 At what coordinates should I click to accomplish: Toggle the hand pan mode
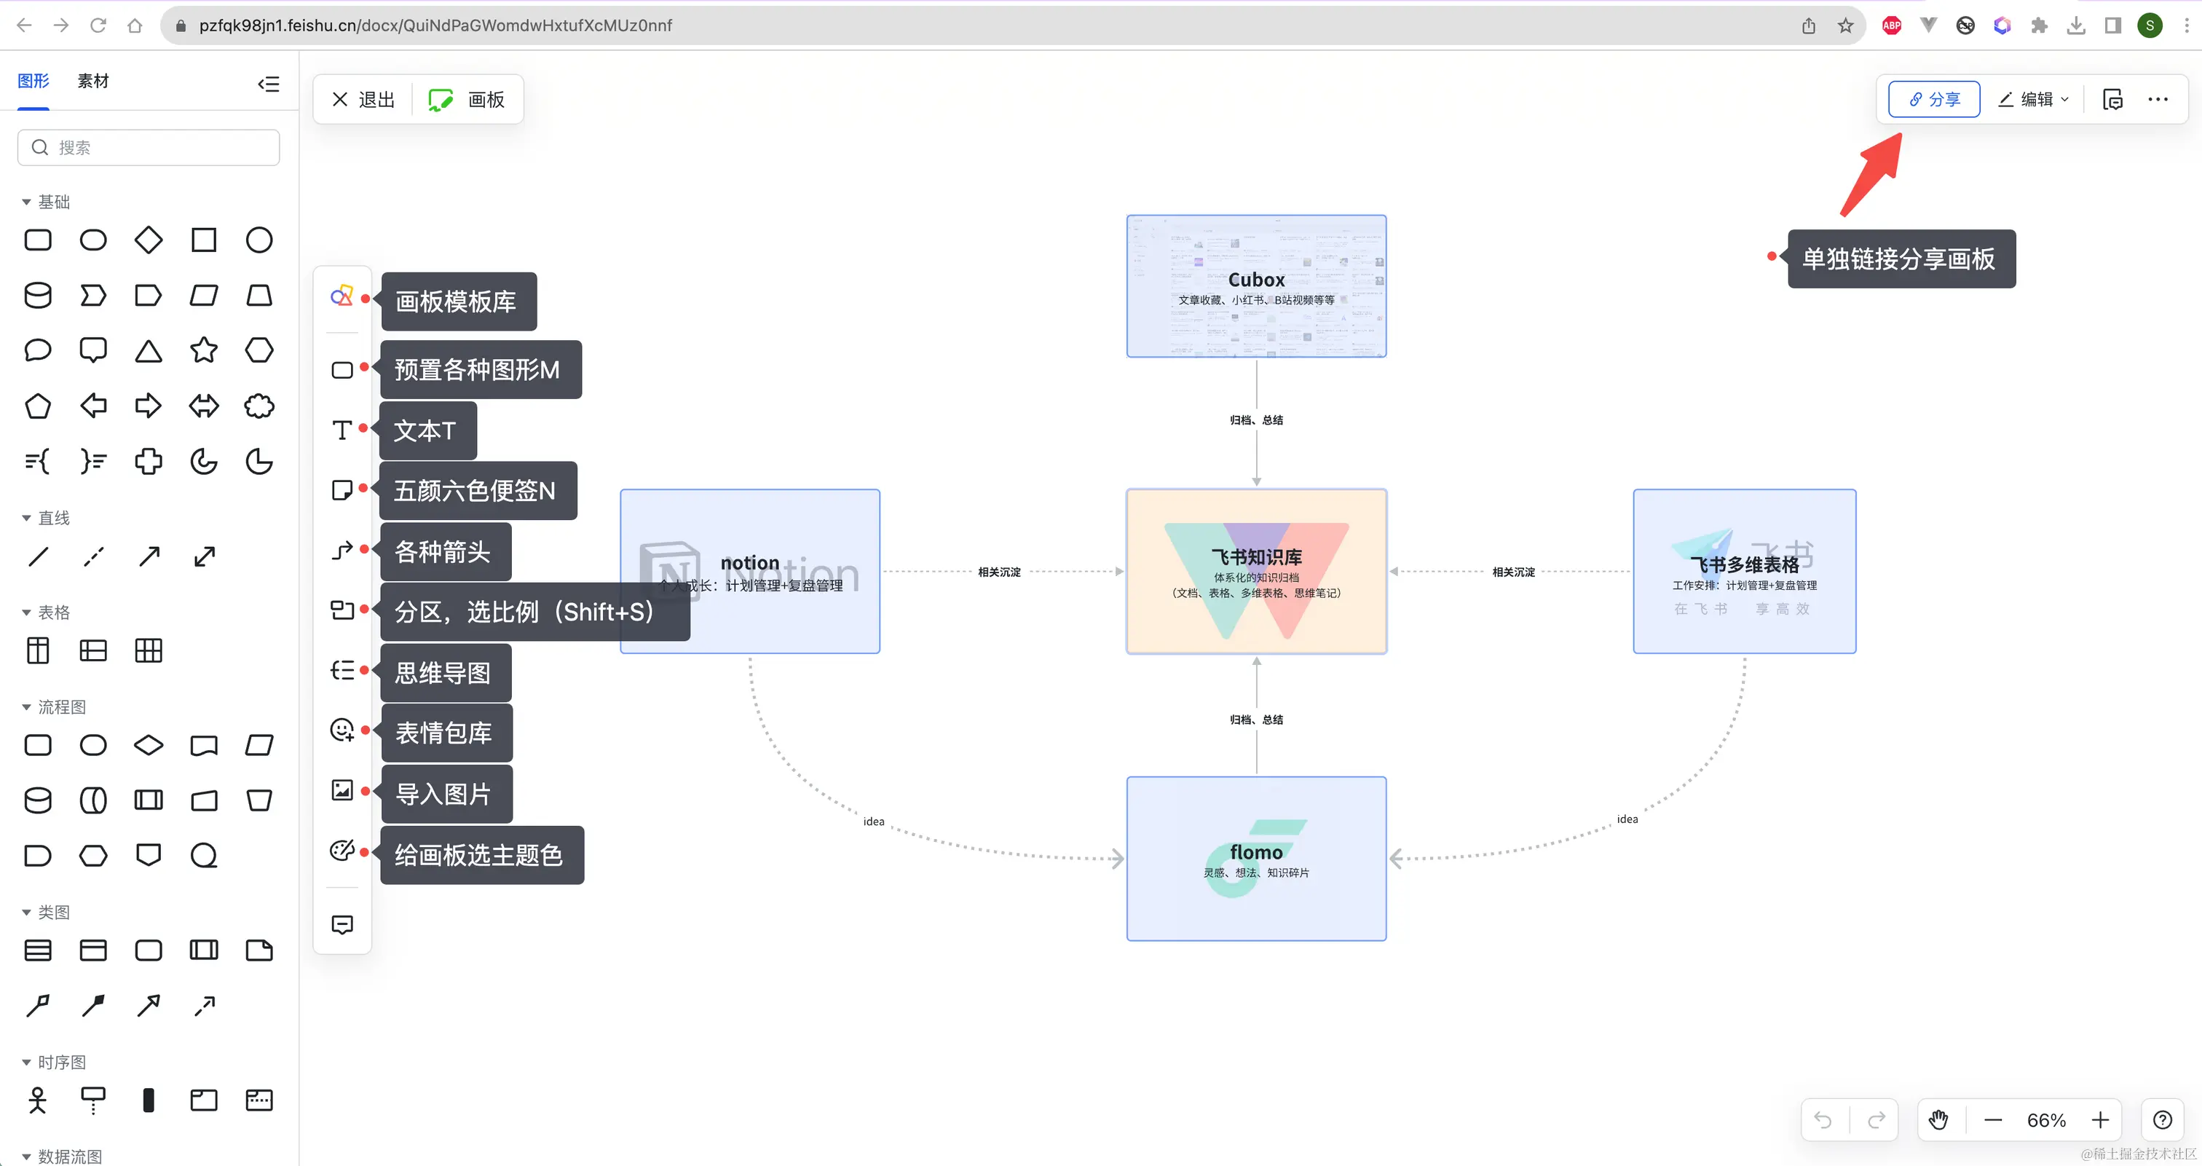click(x=1938, y=1120)
